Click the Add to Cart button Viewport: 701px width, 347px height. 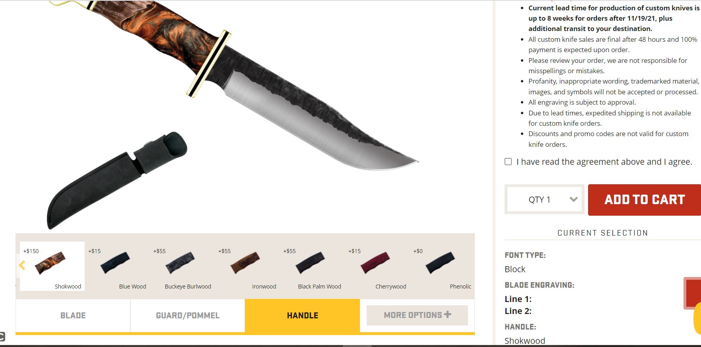(644, 200)
